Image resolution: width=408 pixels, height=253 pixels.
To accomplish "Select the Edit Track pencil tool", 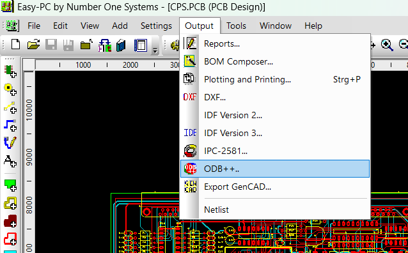I will pos(10,142).
